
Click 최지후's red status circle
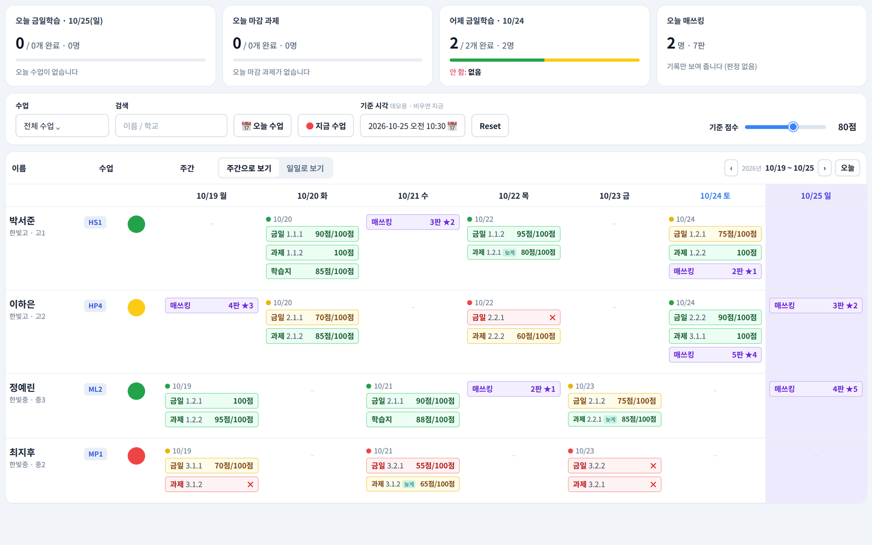coord(136,456)
